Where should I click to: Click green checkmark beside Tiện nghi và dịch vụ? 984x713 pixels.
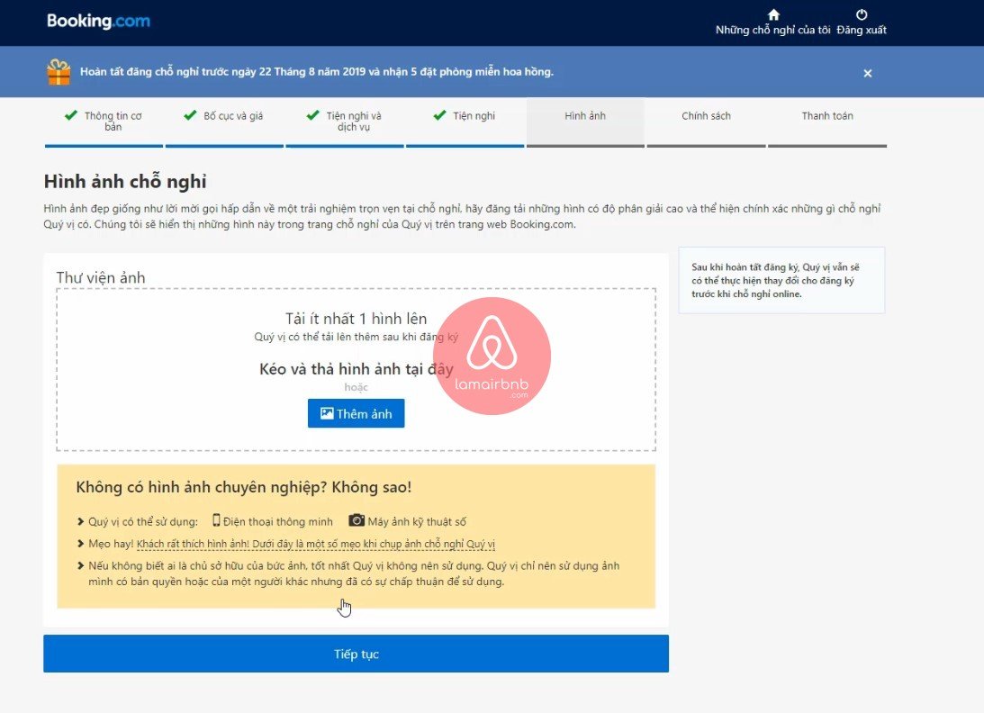(312, 115)
